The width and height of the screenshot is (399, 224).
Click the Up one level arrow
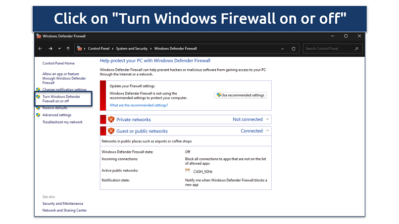coord(68,48)
